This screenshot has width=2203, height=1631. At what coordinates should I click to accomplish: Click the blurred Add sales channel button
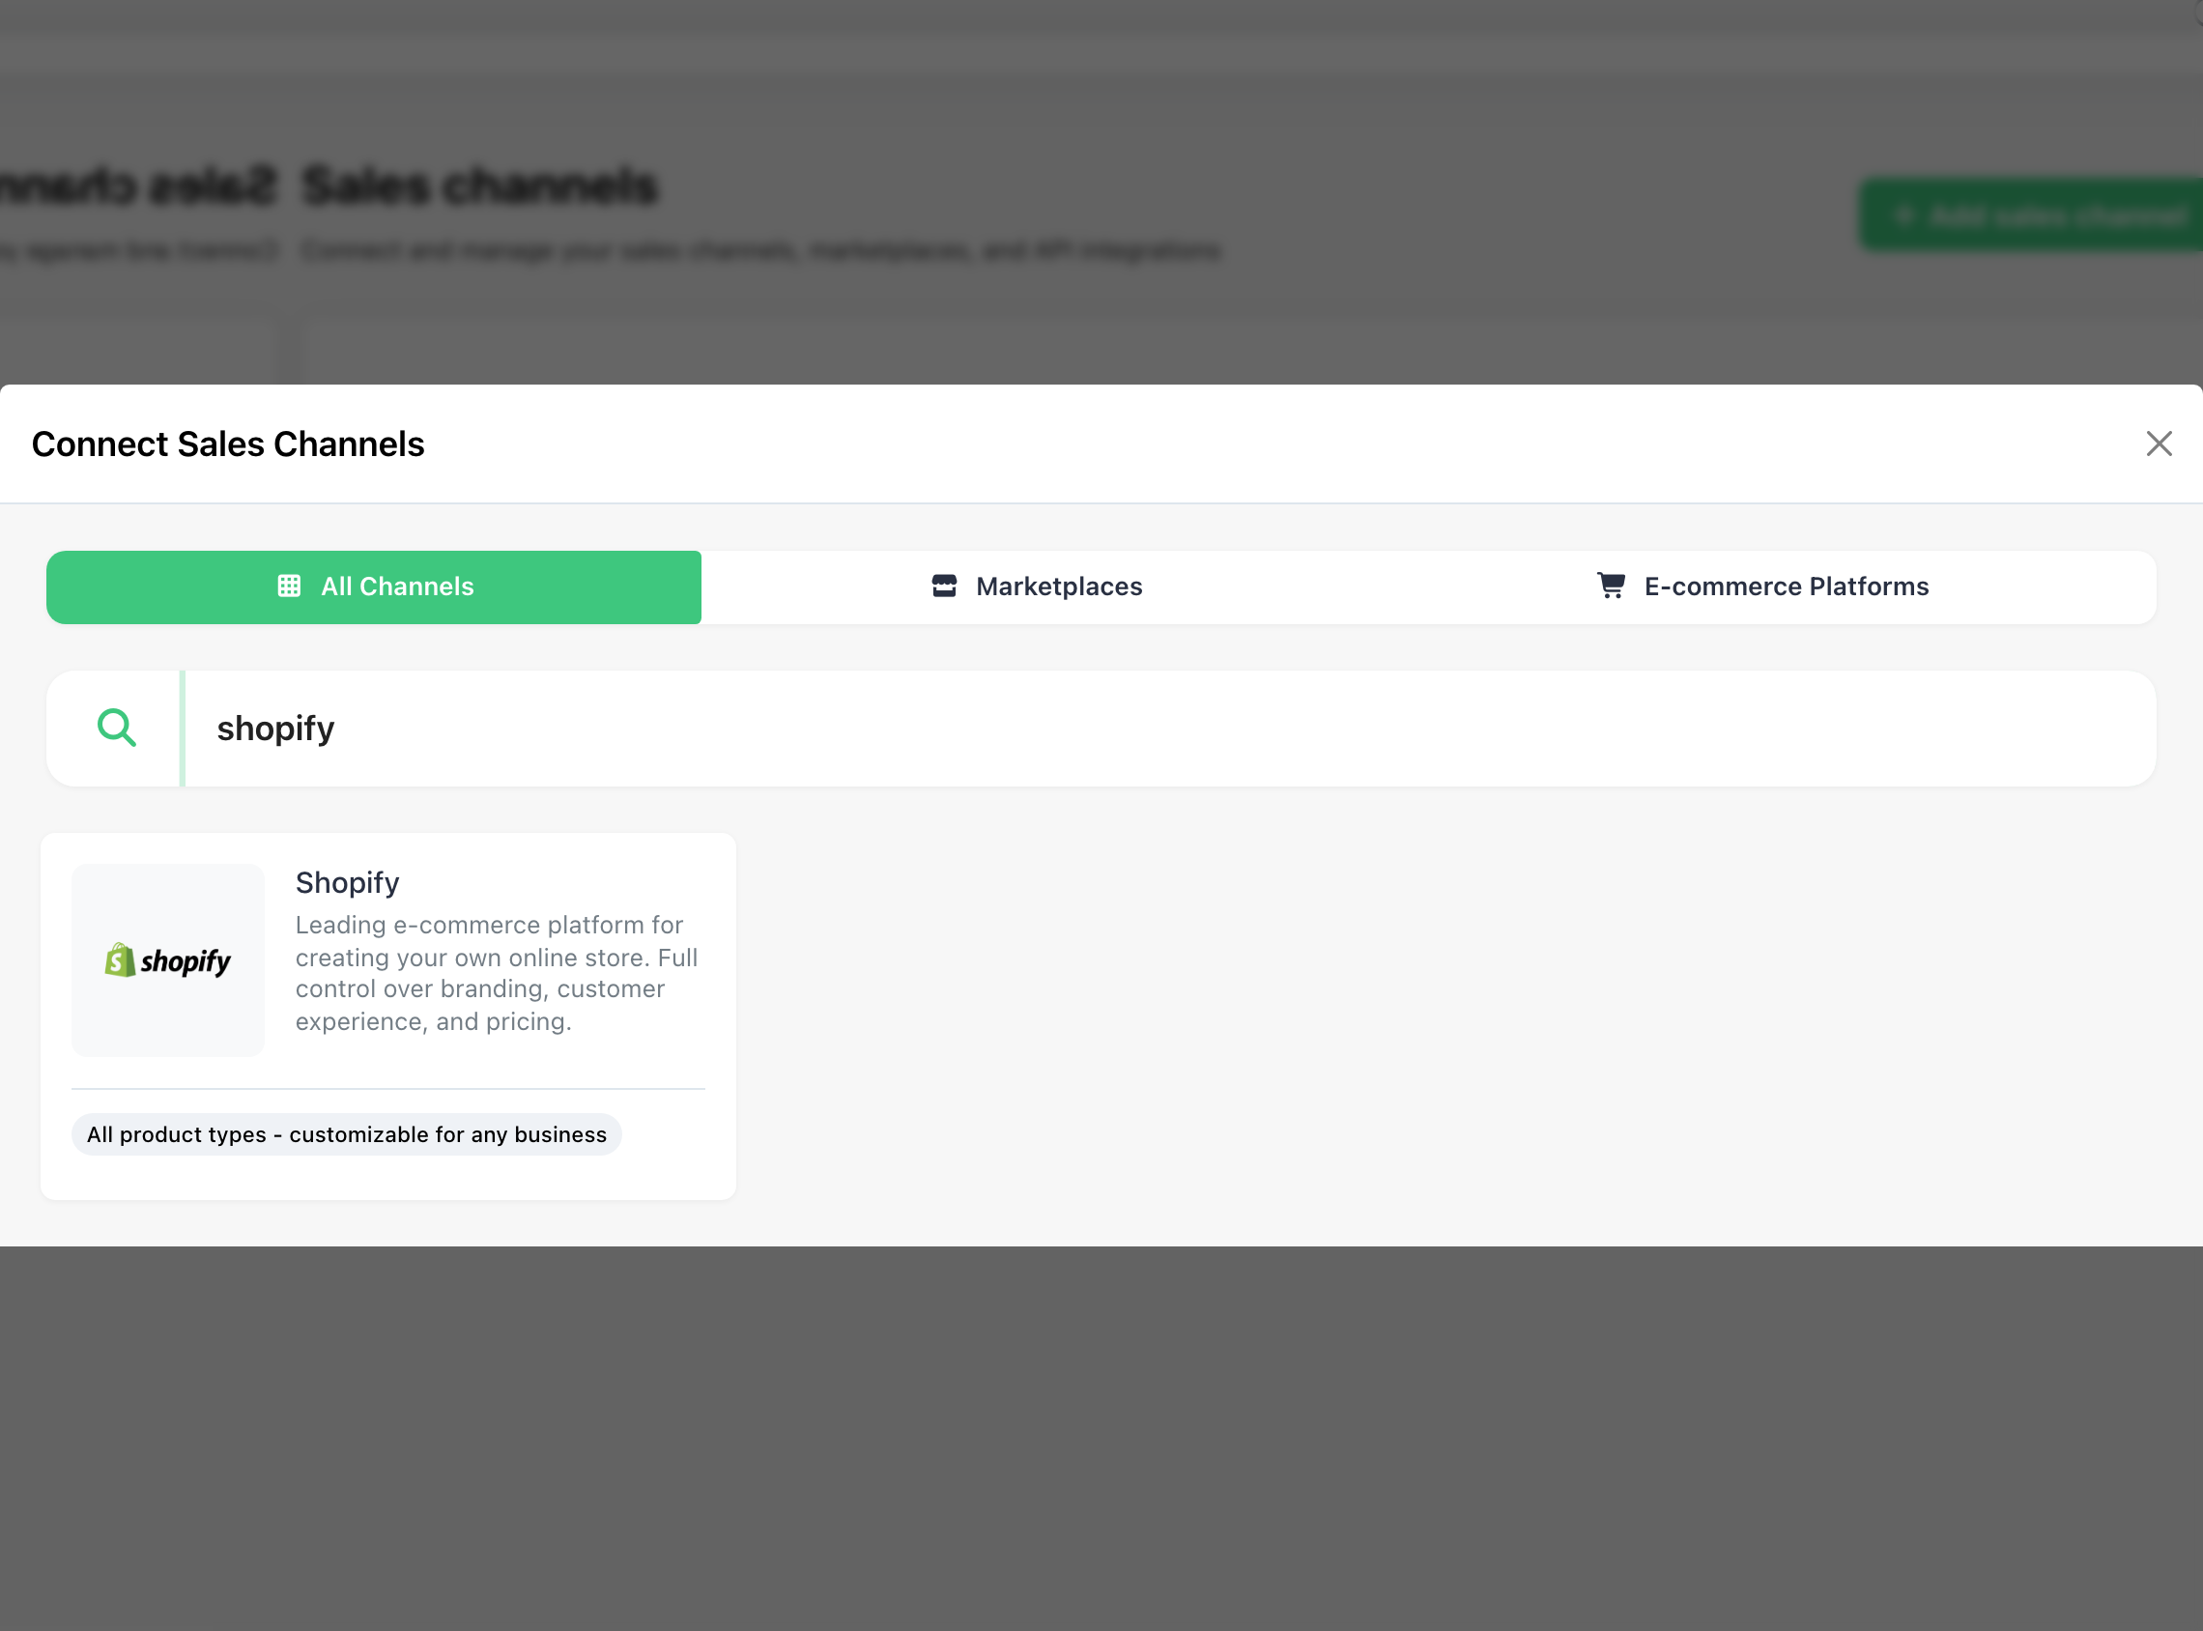click(2031, 215)
